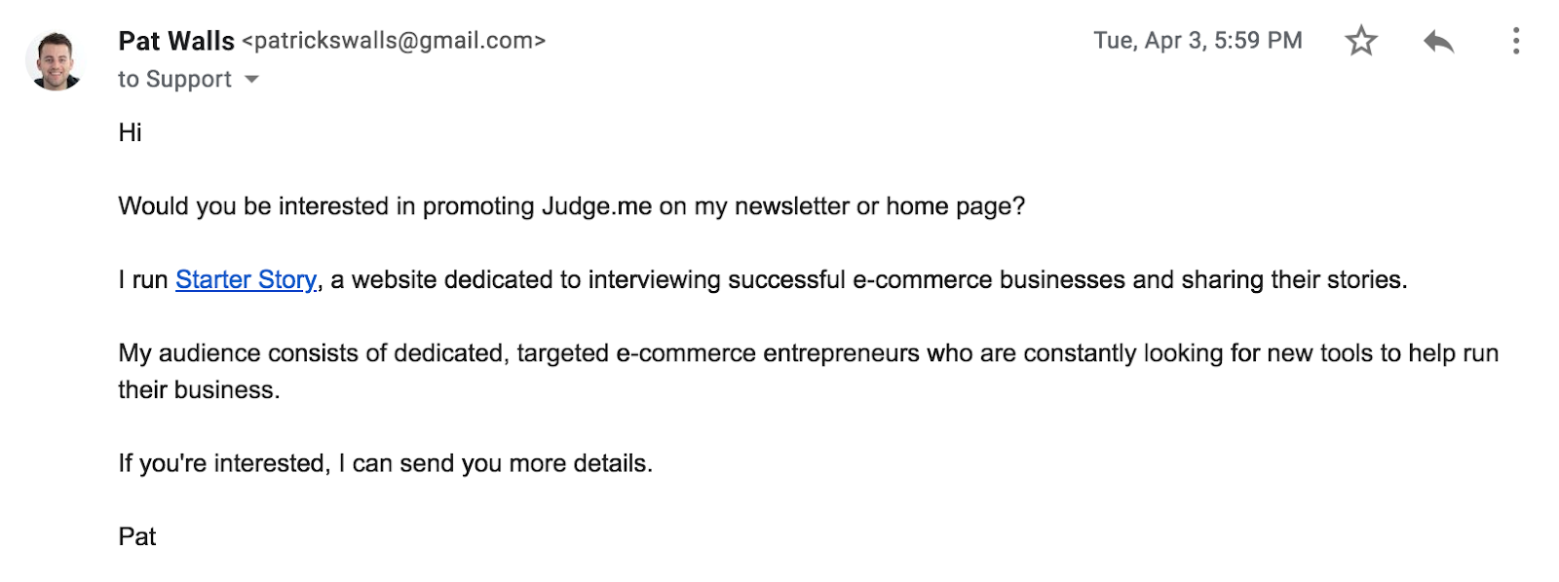This screenshot has height=582, width=1559.
Task: Click the reply arrow icon
Action: click(1438, 41)
